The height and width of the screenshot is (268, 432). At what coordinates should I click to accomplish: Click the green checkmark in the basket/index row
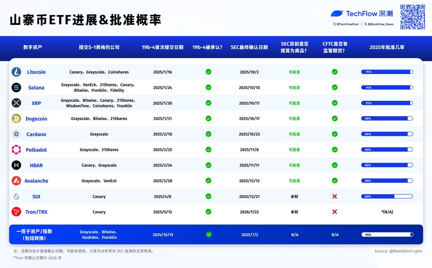coord(208,235)
